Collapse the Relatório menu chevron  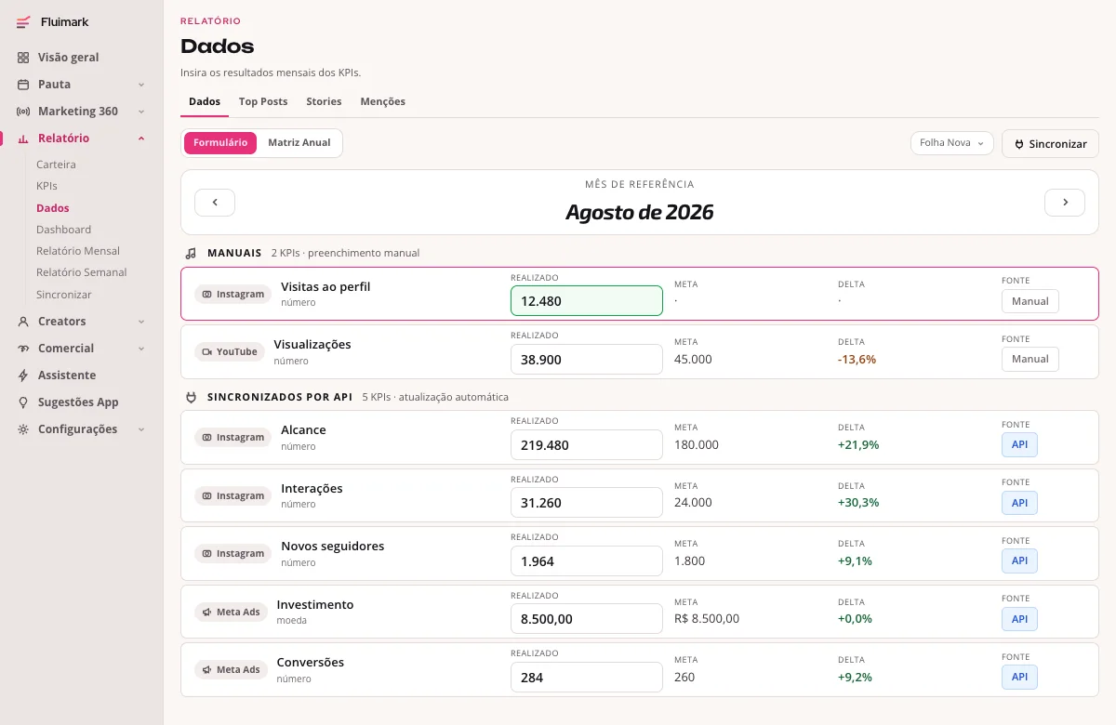pyautogui.click(x=141, y=138)
